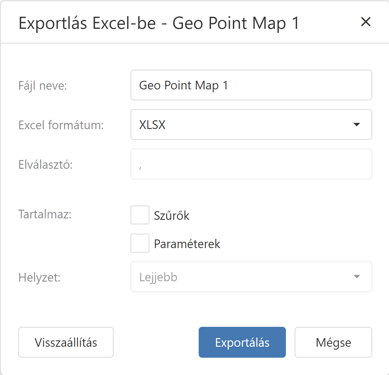This screenshot has height=375, width=389.
Task: Click the Szűrők checkbox label text
Action: 172,216
